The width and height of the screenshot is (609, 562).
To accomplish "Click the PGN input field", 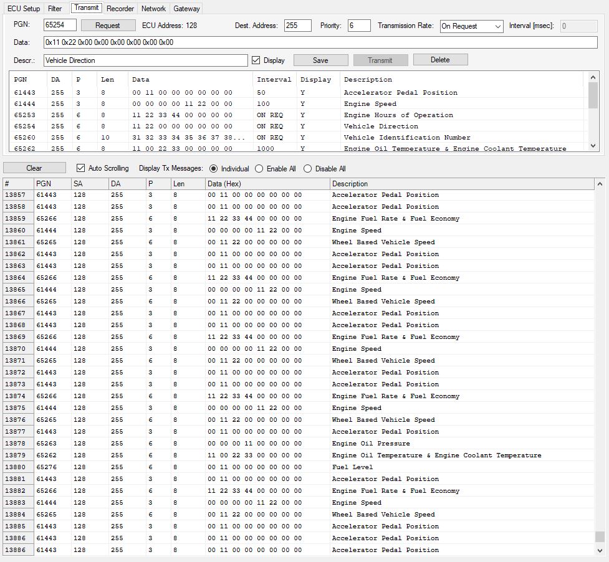I will click(60, 26).
